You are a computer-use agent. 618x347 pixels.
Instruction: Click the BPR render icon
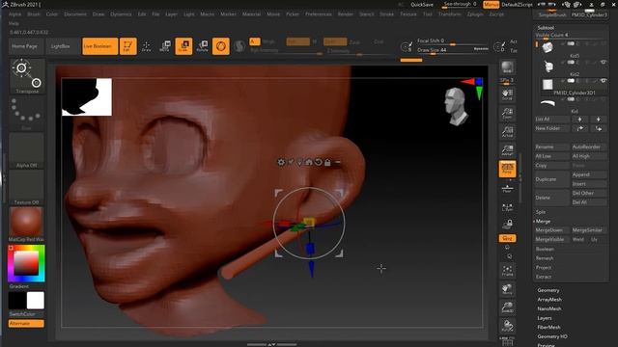point(507,67)
